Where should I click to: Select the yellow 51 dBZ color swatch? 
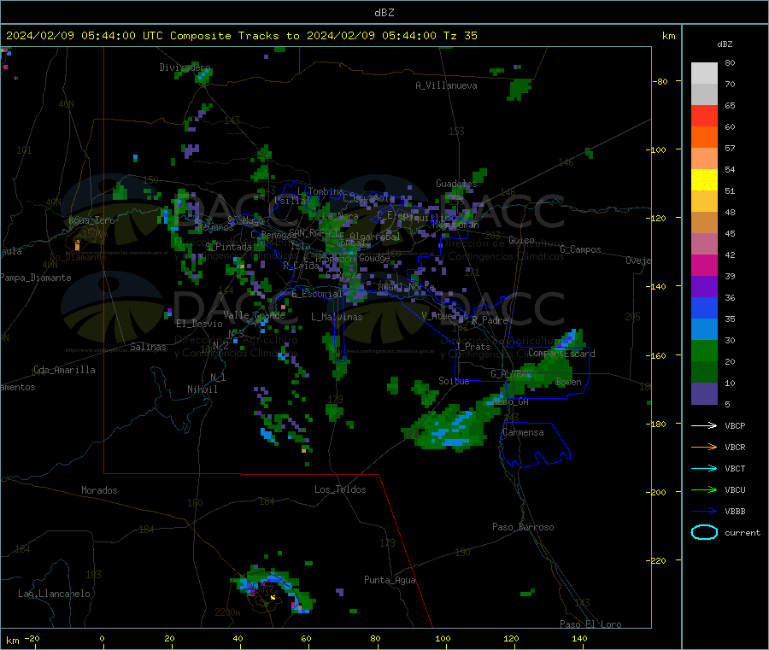704,180
